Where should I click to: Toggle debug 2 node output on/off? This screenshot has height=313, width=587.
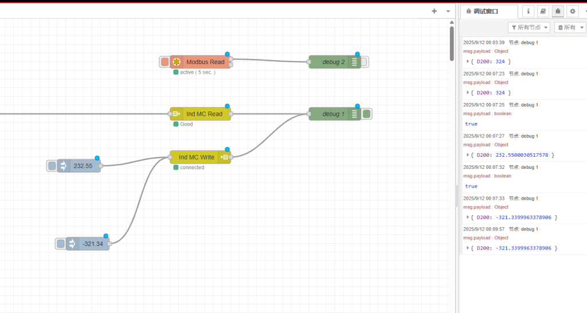point(365,62)
